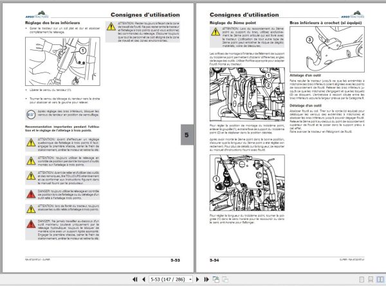This screenshot has width=386, height=286.
Task: Go to the next page
Action: tap(198, 280)
